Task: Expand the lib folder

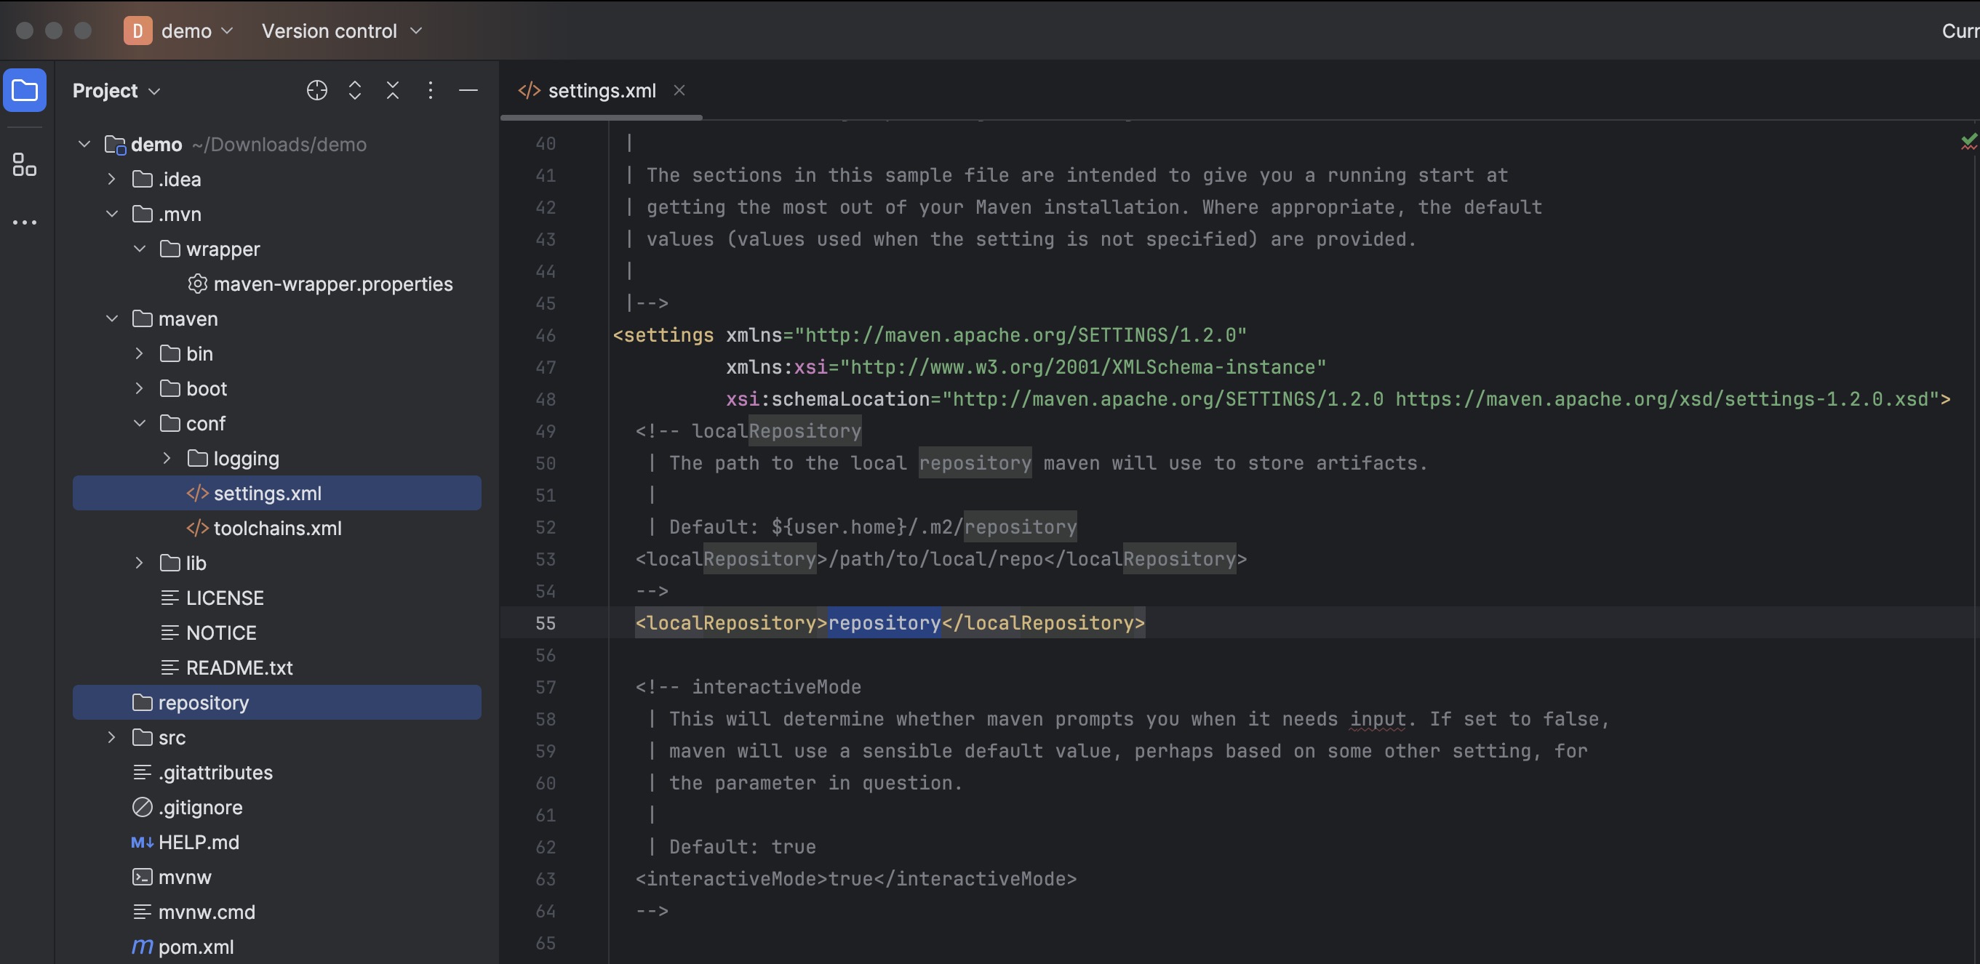Action: 139,563
